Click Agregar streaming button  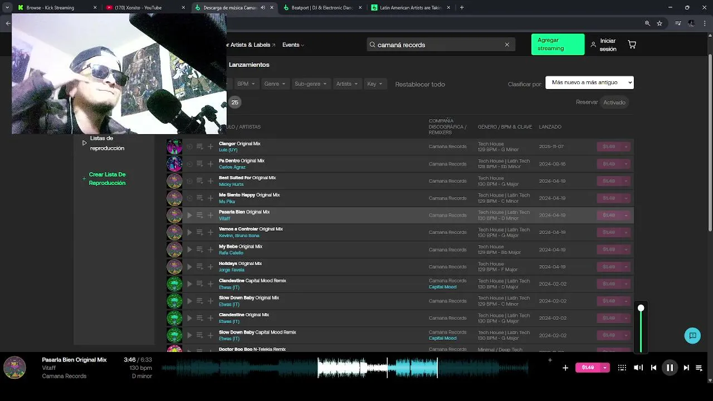[x=558, y=44]
